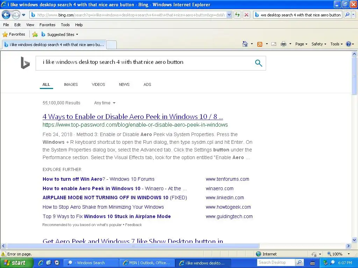The width and height of the screenshot is (358, 268).
Task: Select the ALL results tab
Action: (46, 84)
